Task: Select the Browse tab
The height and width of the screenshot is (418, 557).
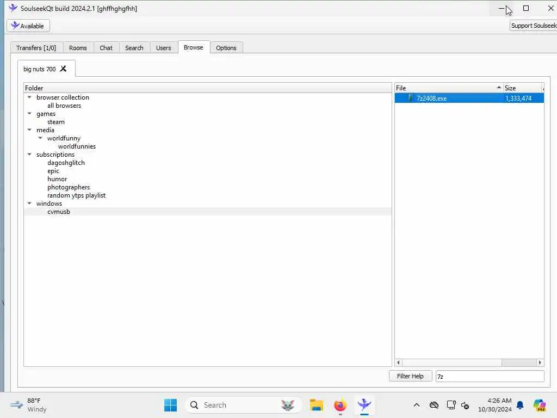Action: [194, 47]
